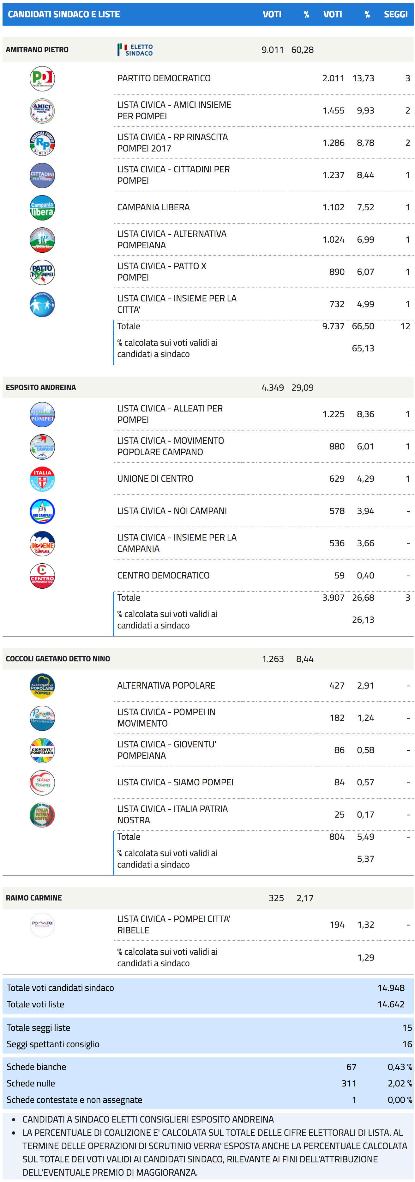Screen dimensions: 415x1182
Task: Click the Totale voti candidati sindaco row
Action: [x=60, y=987]
